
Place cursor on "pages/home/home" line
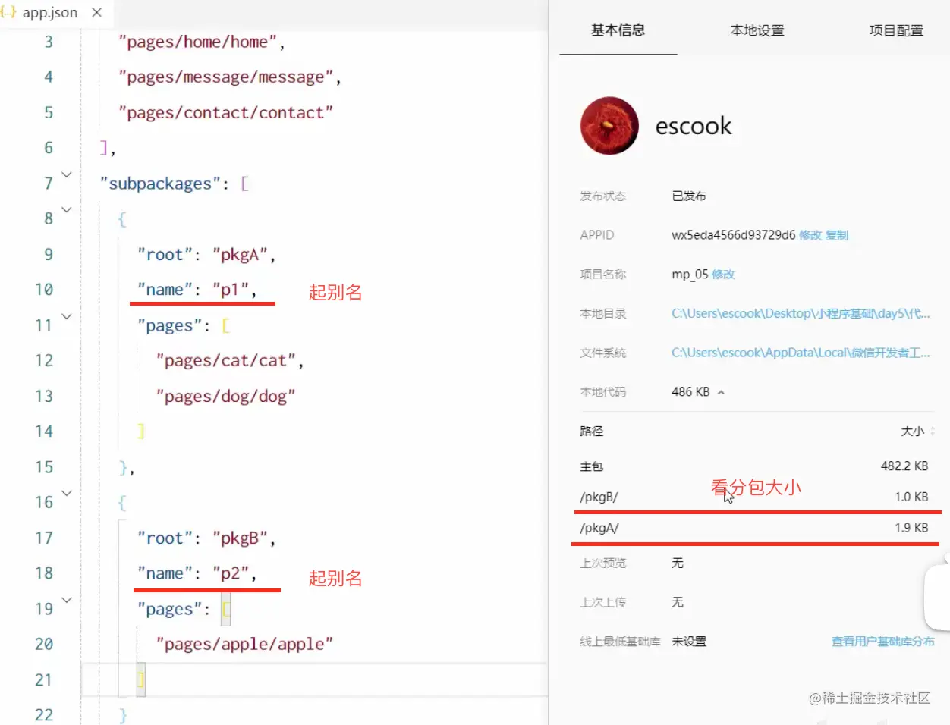point(201,42)
